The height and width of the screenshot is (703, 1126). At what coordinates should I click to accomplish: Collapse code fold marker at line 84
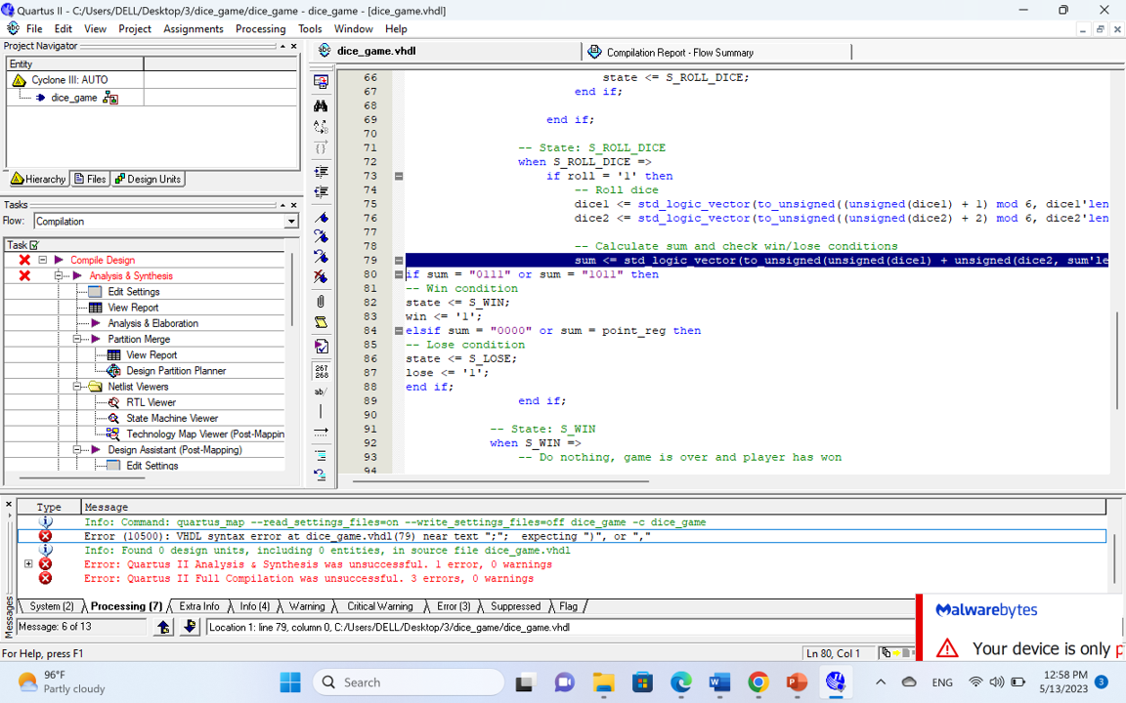point(399,331)
